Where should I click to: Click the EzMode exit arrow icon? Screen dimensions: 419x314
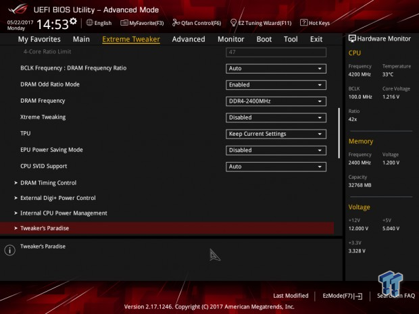point(359,296)
